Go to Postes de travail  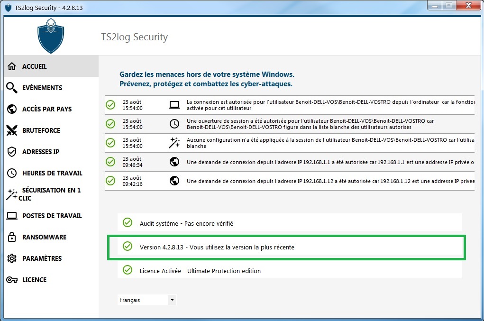(51, 216)
